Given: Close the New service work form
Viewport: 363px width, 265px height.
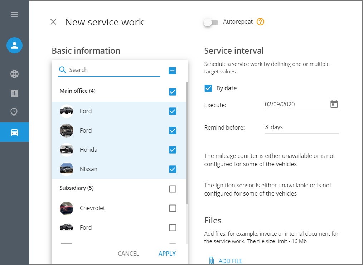Looking at the screenshot, I should [x=53, y=22].
